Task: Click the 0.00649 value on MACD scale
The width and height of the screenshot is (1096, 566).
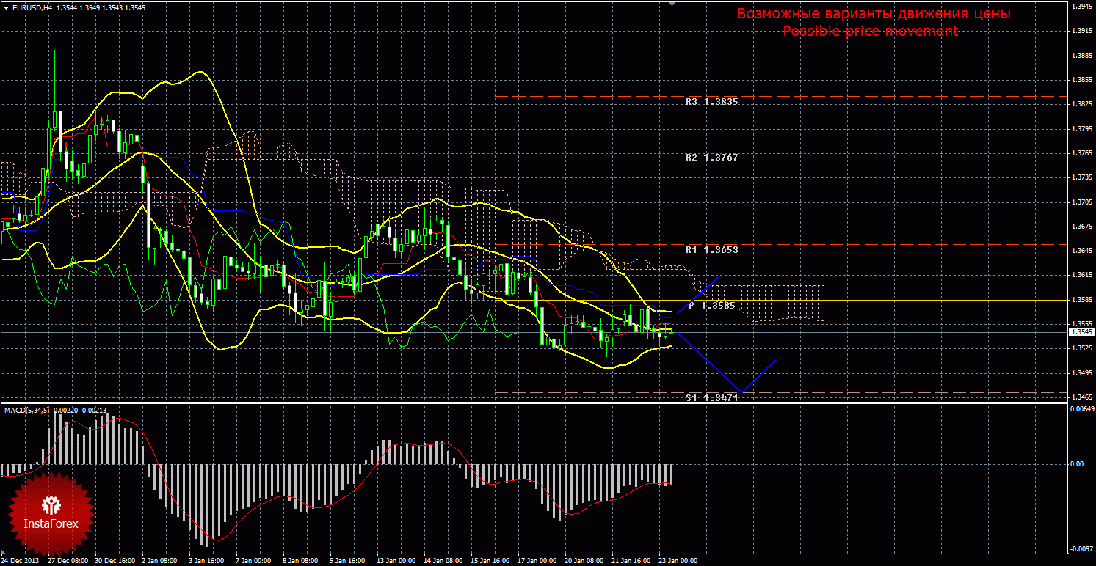Action: point(1081,408)
